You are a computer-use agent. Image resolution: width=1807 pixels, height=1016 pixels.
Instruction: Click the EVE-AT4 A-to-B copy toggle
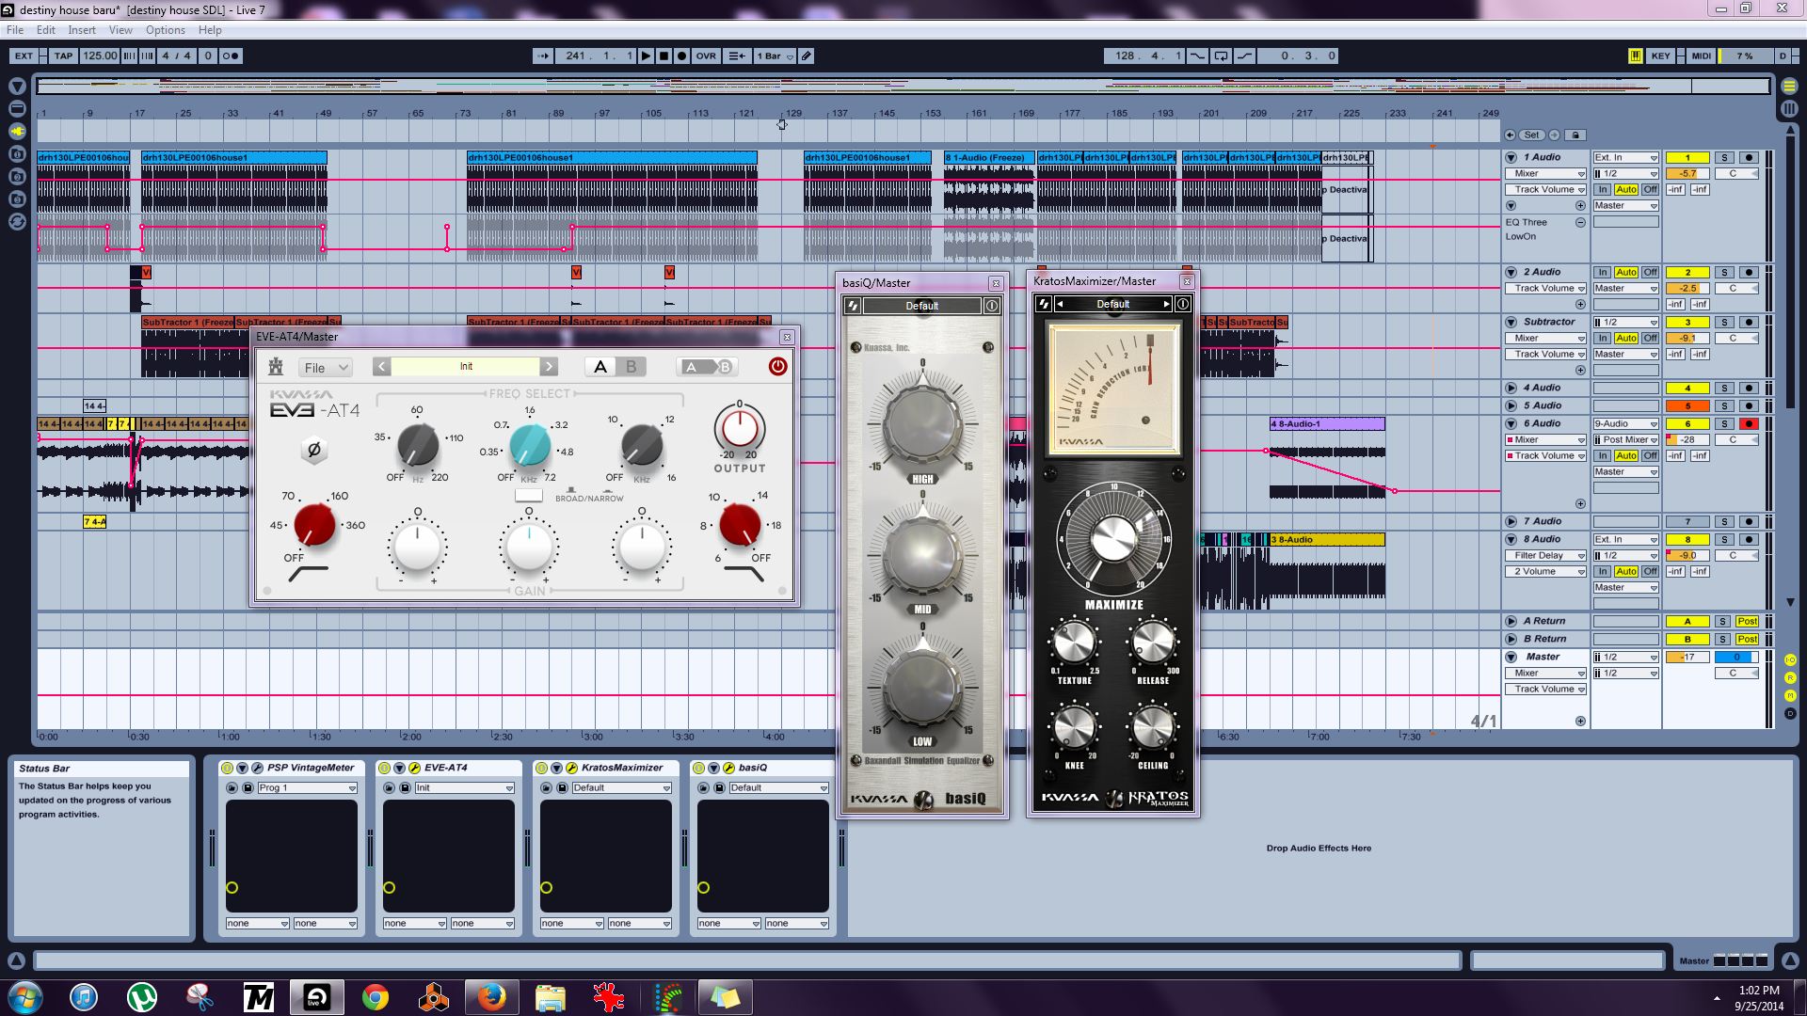coord(708,367)
